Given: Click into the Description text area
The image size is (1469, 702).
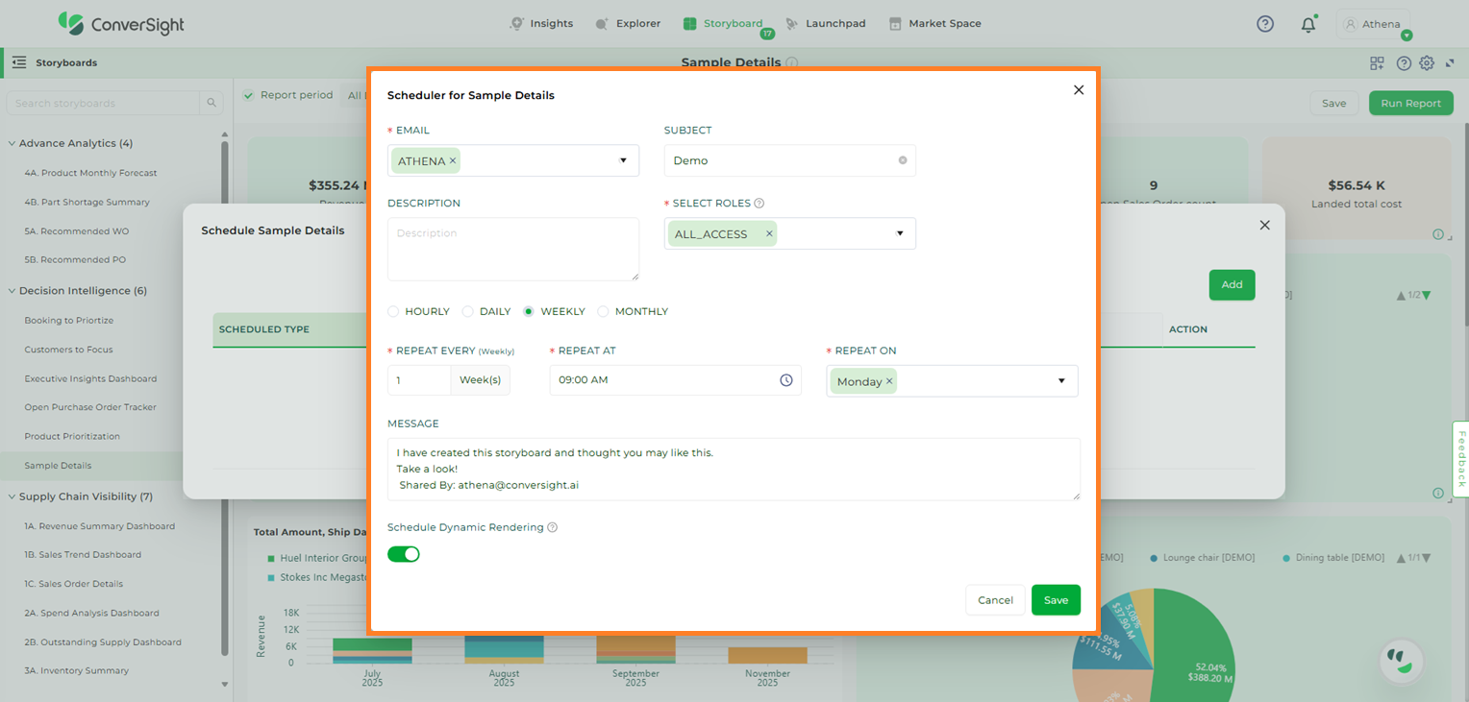Looking at the screenshot, I should pos(512,249).
